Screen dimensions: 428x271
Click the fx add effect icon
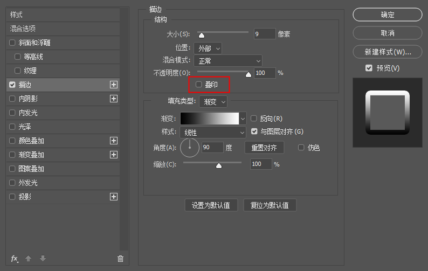pos(15,259)
